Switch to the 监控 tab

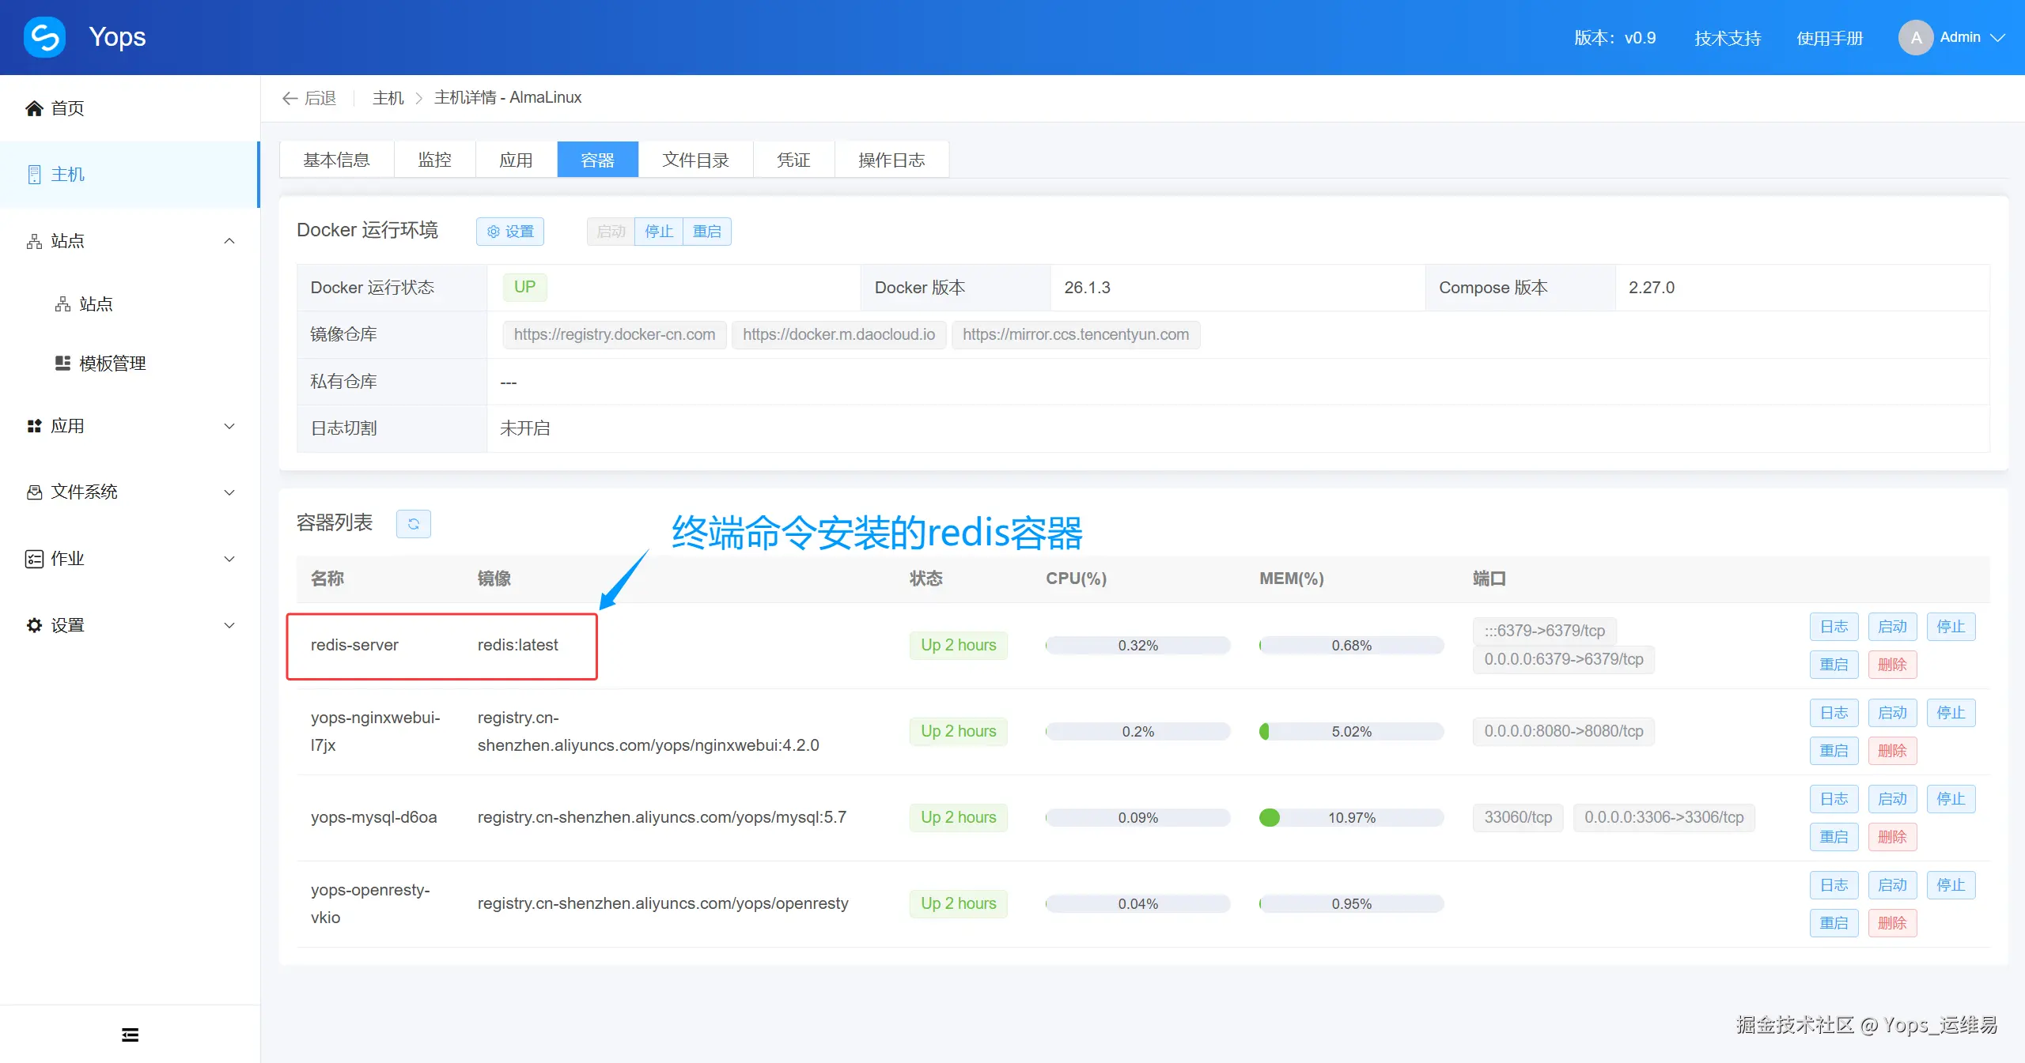click(x=434, y=160)
